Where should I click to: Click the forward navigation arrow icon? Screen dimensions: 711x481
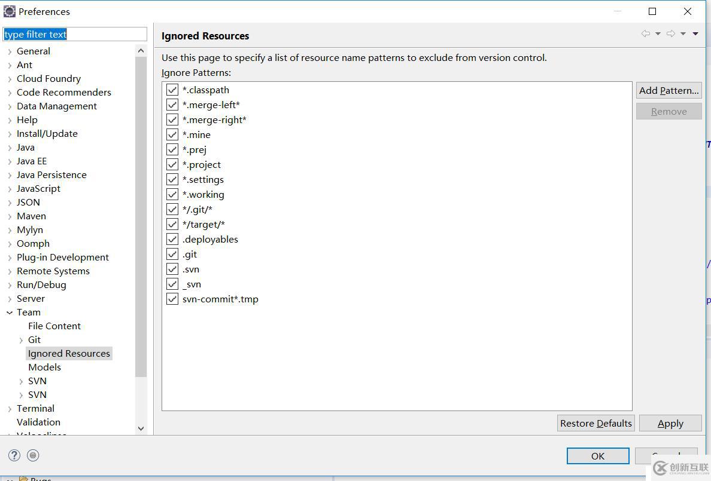(670, 34)
